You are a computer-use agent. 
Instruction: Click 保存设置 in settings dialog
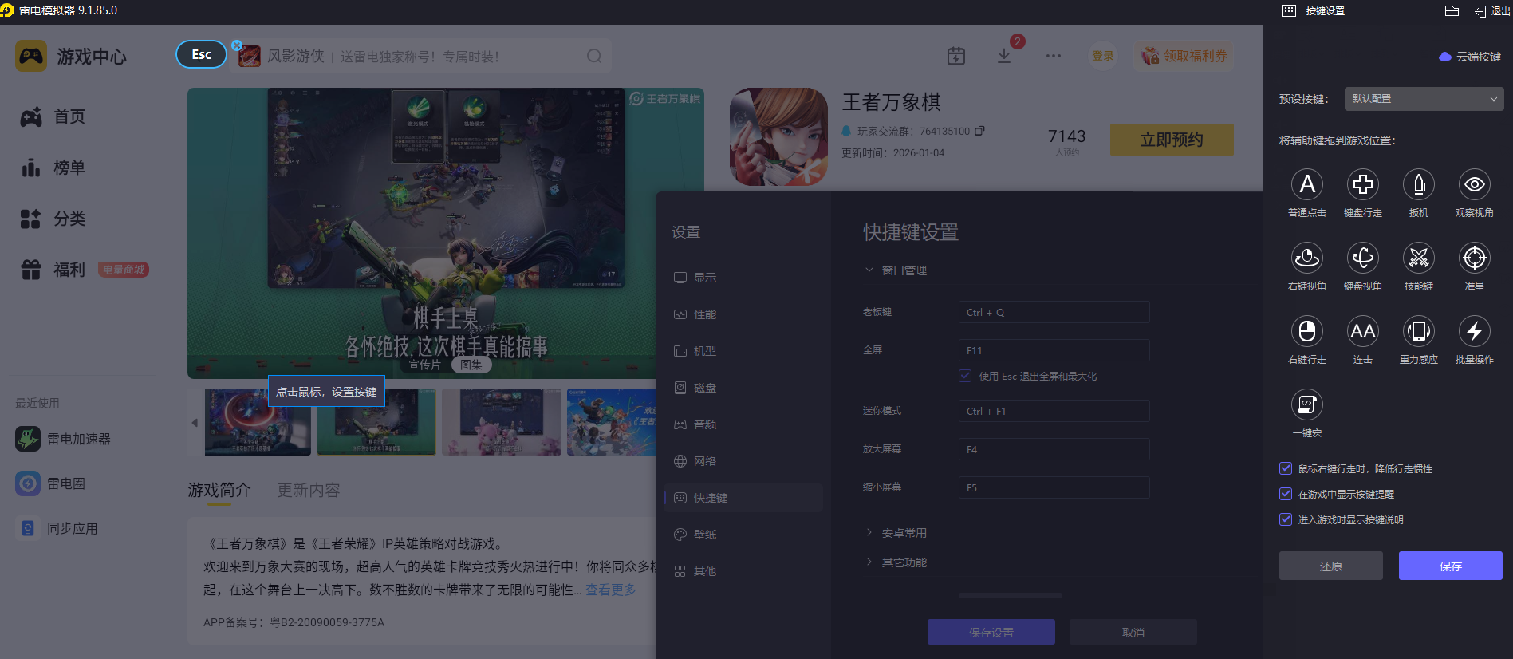tap(991, 632)
